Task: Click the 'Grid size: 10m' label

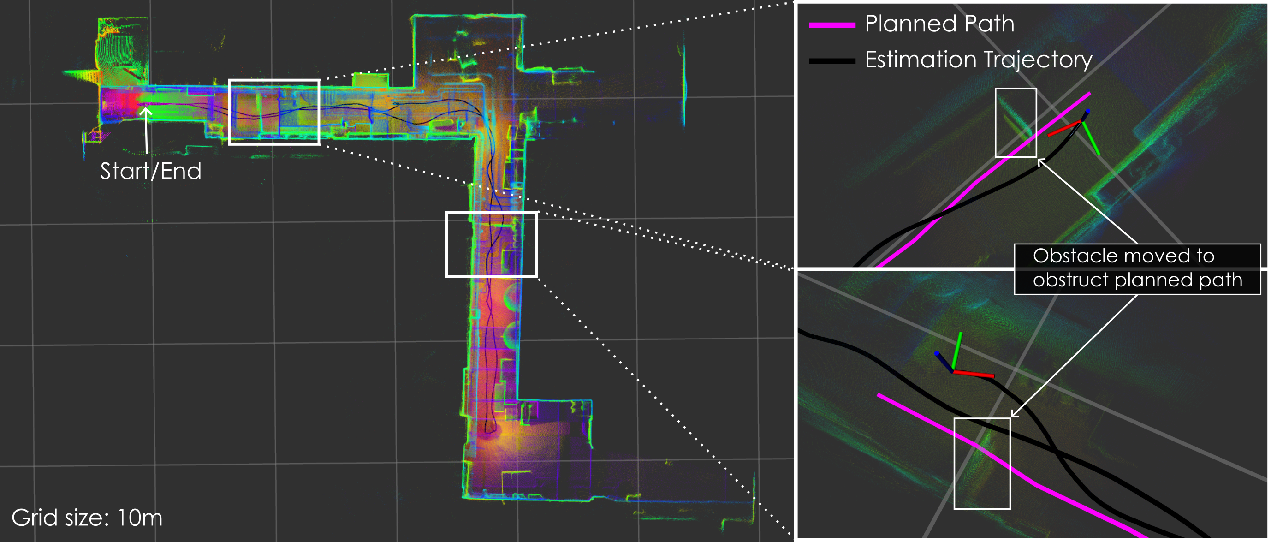Action: [x=87, y=518]
